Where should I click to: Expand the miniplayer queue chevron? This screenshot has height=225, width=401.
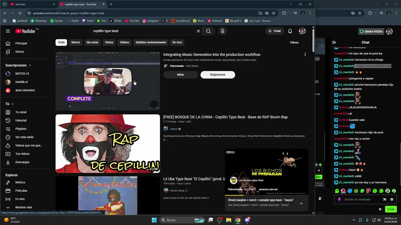pyautogui.click(x=301, y=203)
